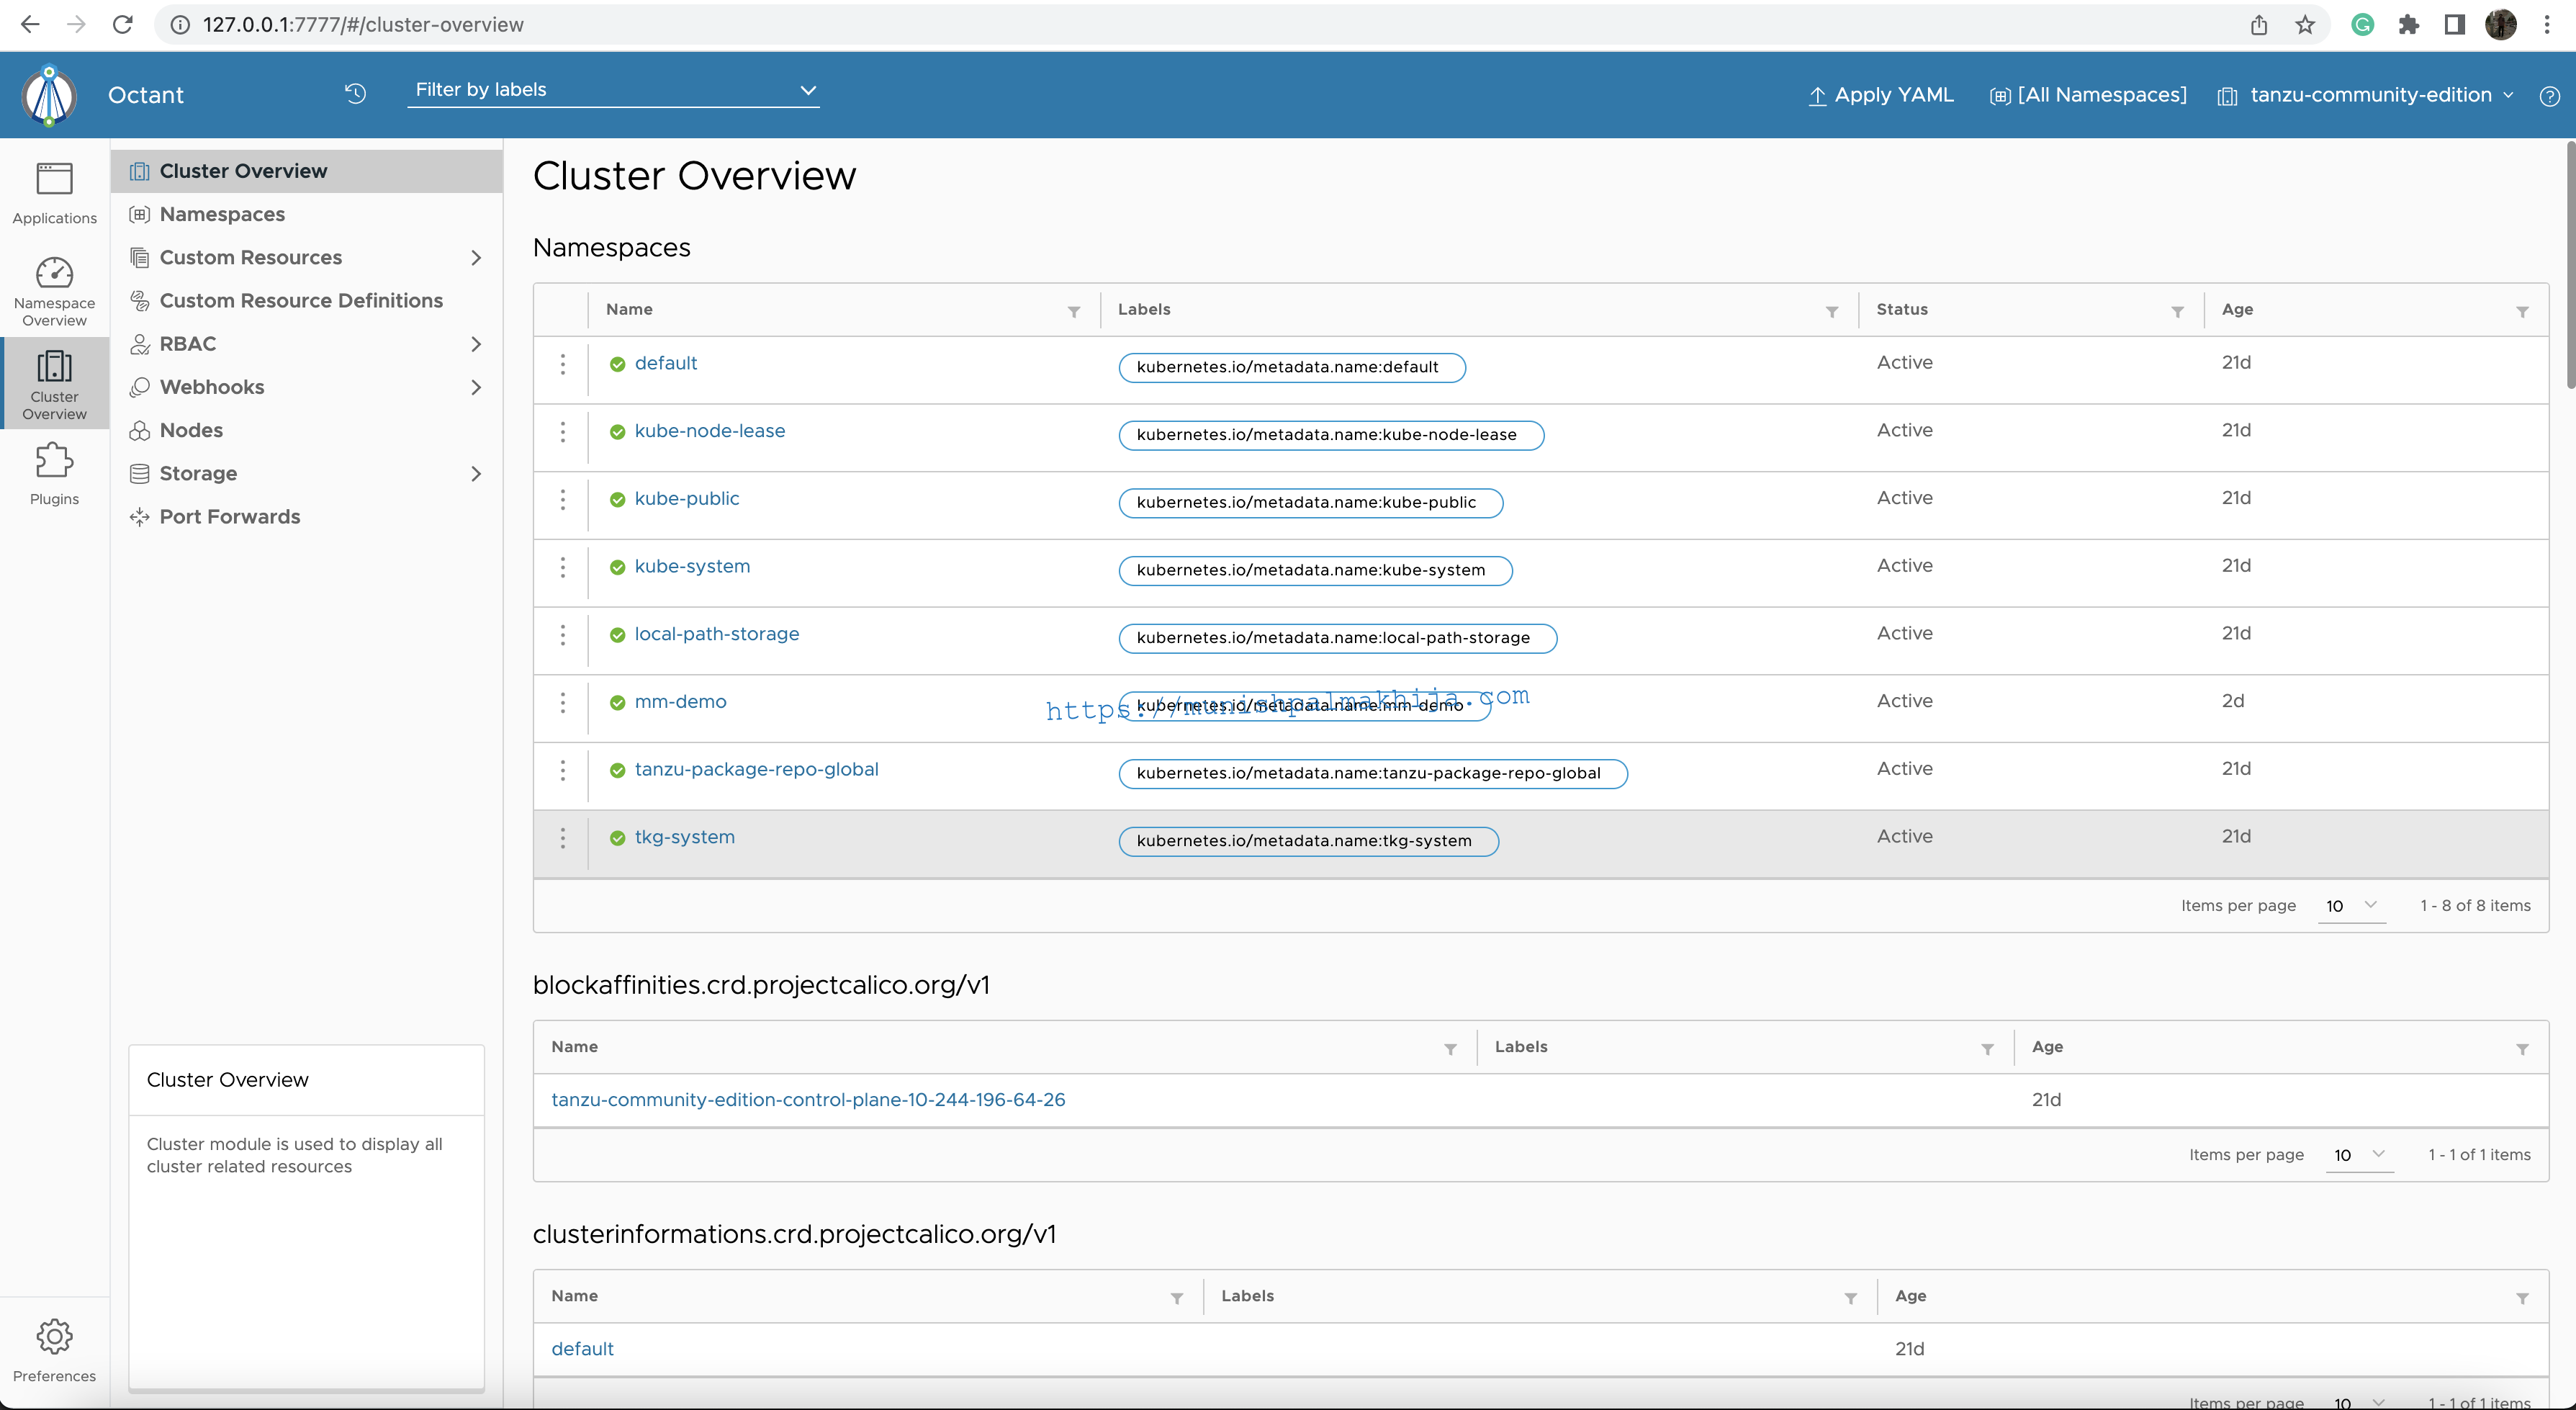Expand the Webhooks sidebar section

point(476,387)
